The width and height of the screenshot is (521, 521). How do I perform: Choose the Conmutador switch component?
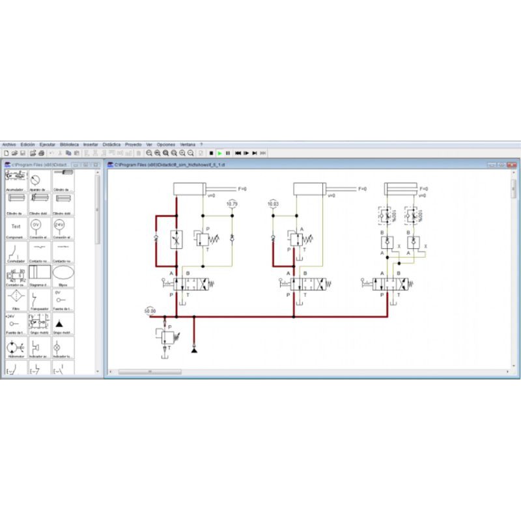pos(16,253)
